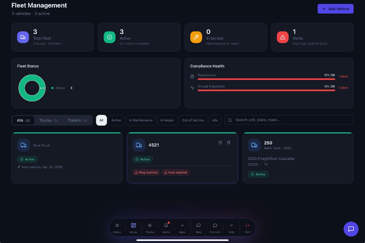
Task: Click the Reg expired badge
Action: 146,172
